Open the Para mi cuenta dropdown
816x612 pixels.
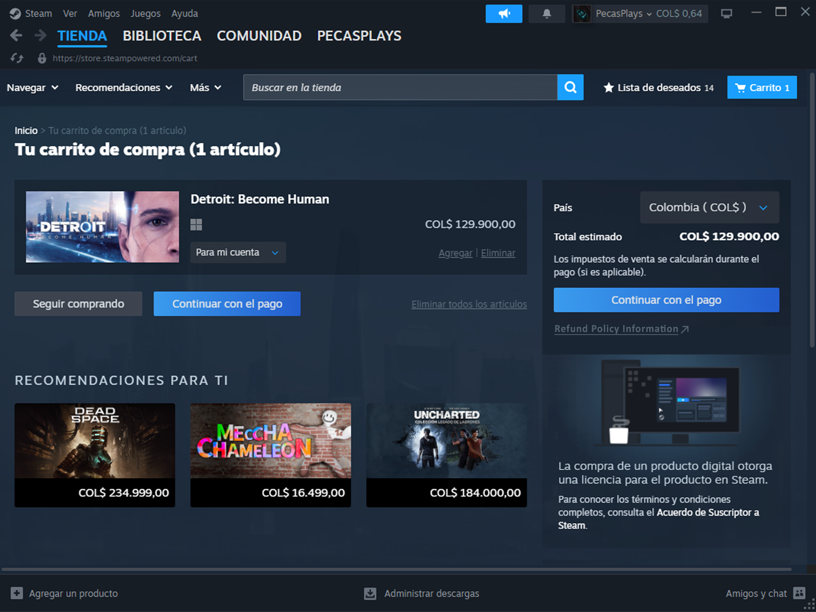click(x=238, y=252)
